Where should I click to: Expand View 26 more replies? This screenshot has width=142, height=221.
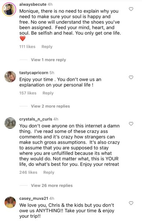[x=52, y=186]
